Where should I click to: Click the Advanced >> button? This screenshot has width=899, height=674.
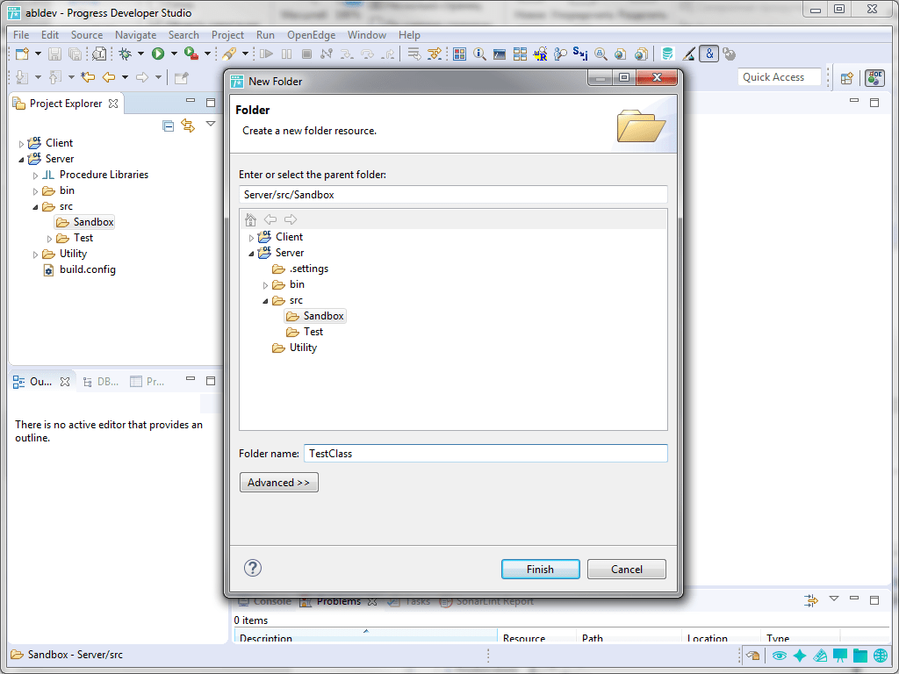[278, 483]
